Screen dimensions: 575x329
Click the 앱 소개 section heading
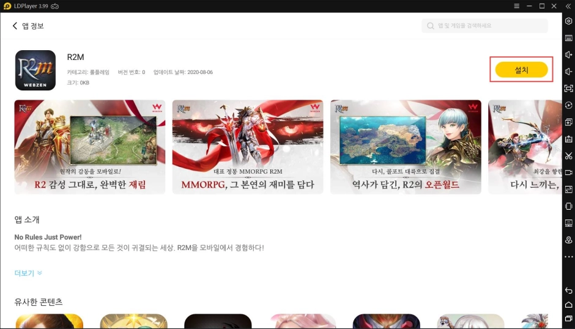point(27,220)
